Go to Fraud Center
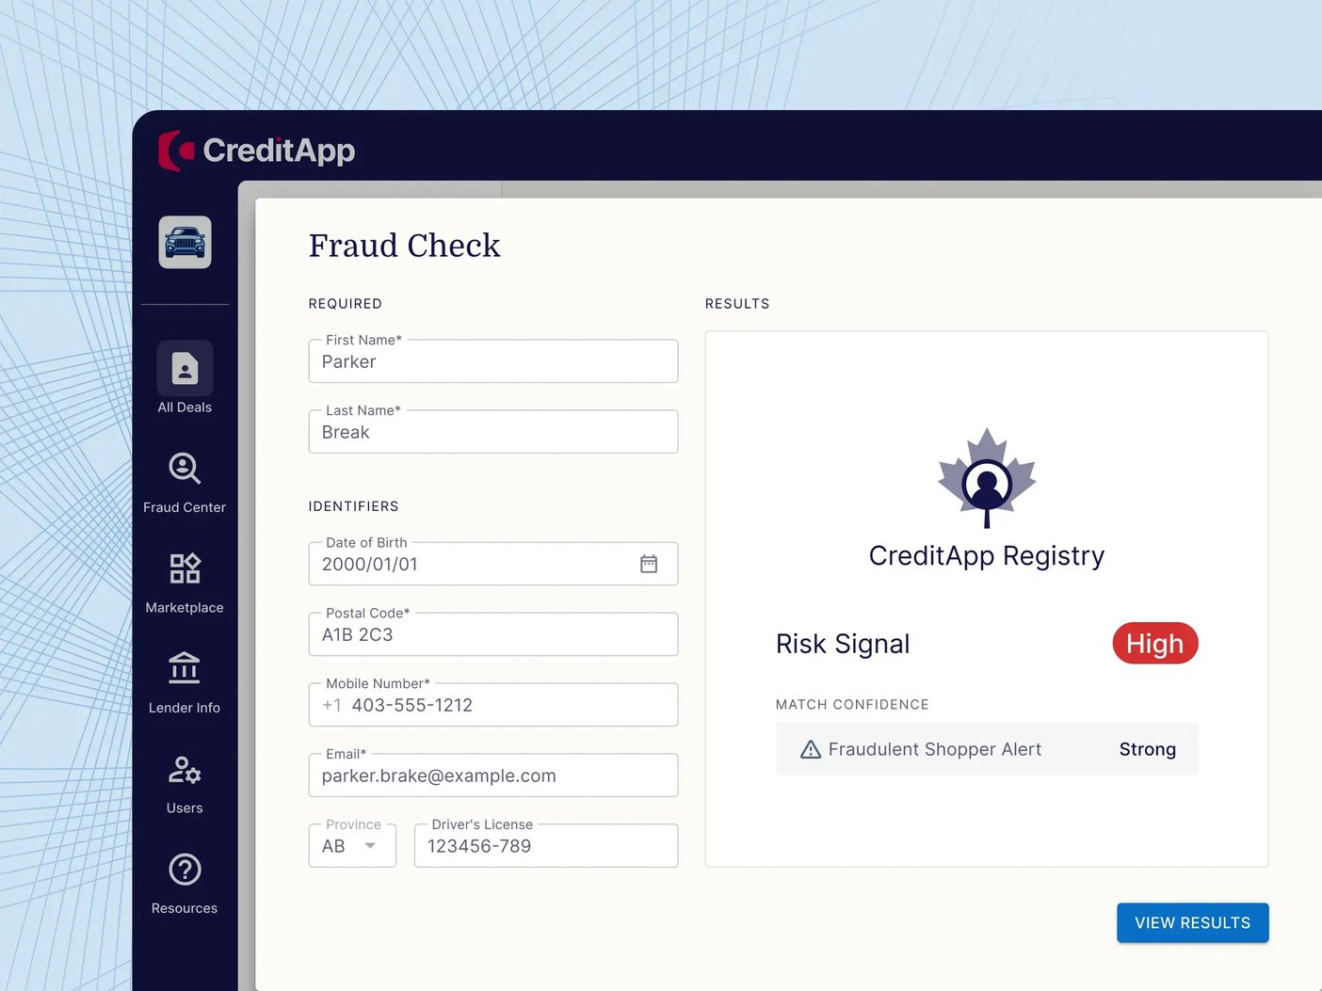The height and width of the screenshot is (991, 1322). (x=185, y=483)
